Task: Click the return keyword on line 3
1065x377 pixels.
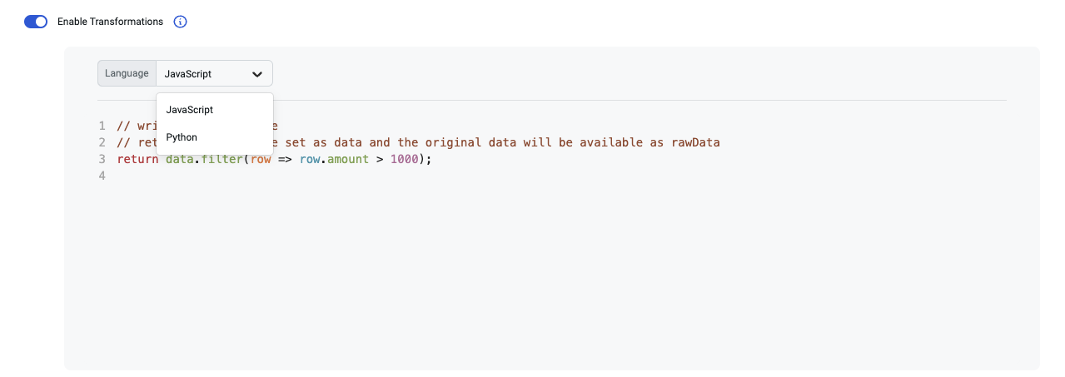Action: coord(137,159)
